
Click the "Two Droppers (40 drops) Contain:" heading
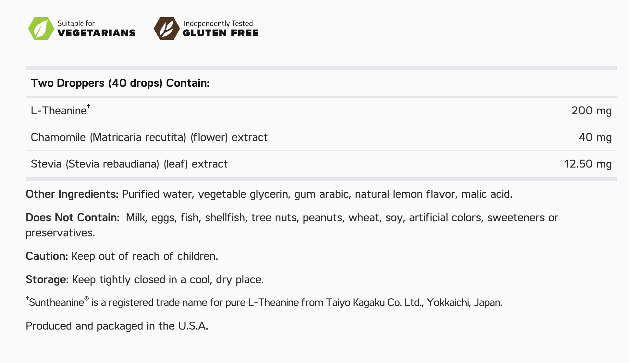coord(120,83)
